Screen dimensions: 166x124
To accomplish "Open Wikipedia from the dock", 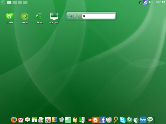I will coord(109,120).
